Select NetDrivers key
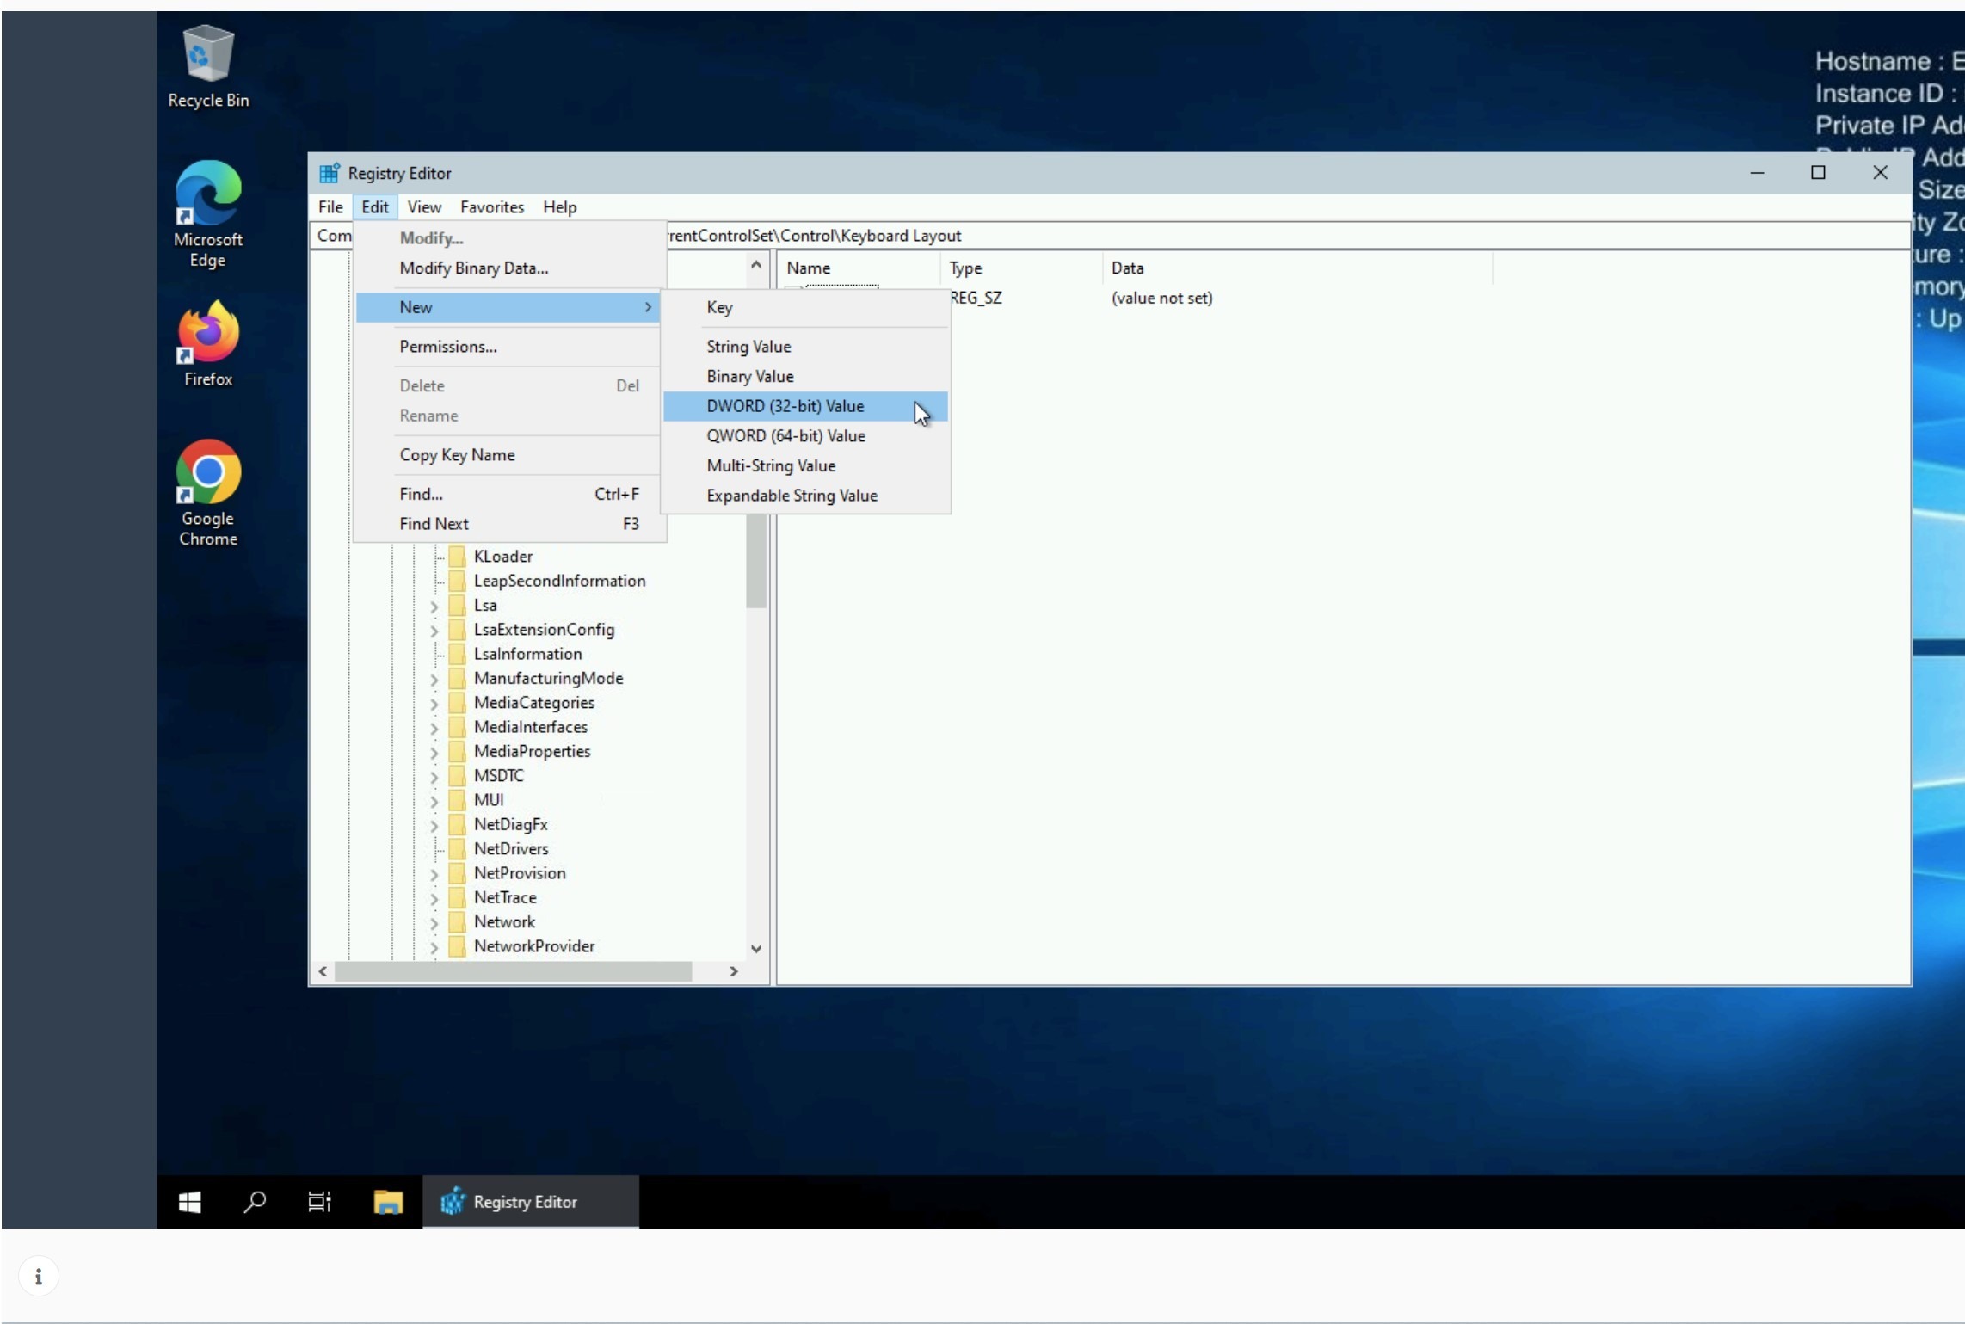 511,848
